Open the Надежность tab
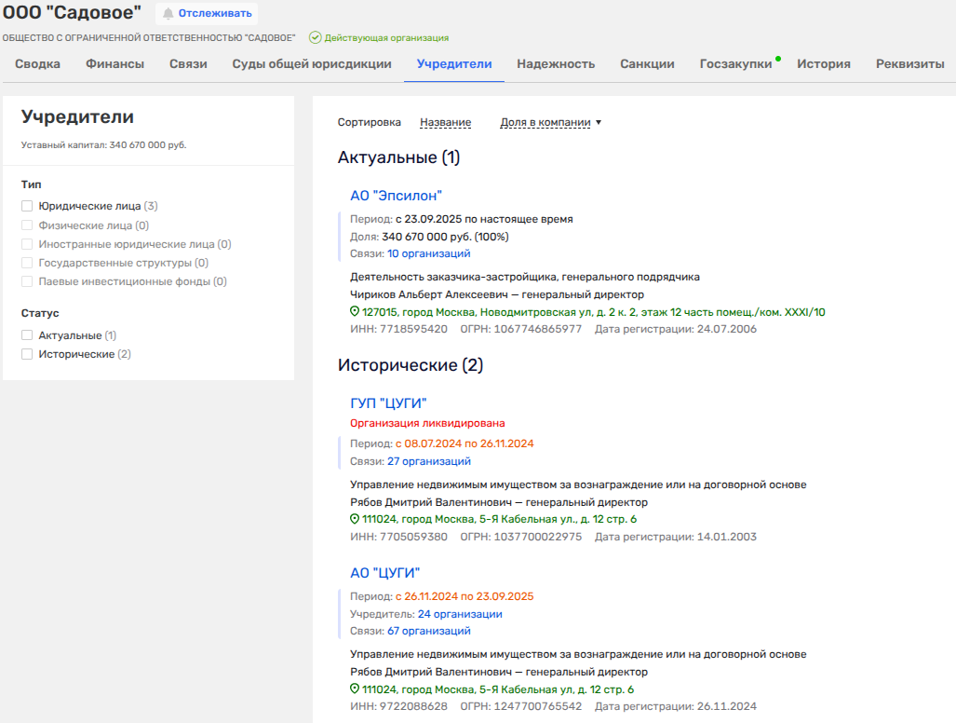Image resolution: width=956 pixels, height=723 pixels. pos(556,64)
